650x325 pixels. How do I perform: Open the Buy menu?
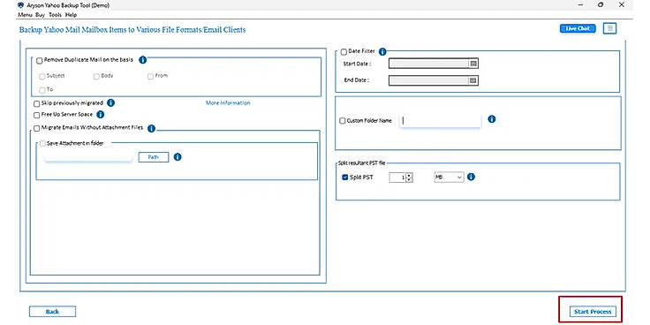coord(41,14)
